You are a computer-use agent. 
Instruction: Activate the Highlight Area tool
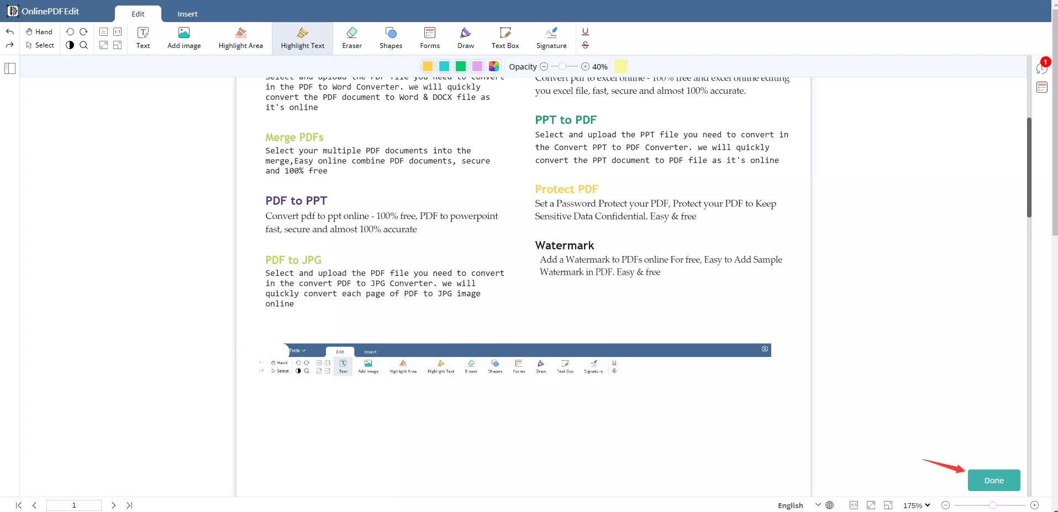(x=240, y=38)
